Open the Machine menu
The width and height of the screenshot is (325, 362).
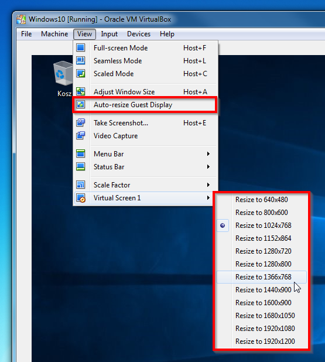54,34
